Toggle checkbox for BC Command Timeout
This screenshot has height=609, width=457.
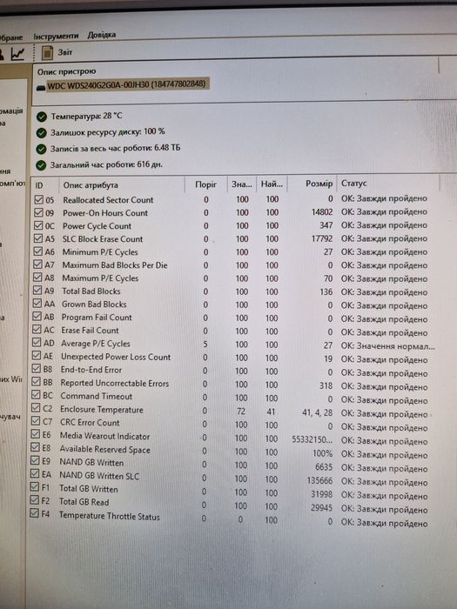tap(36, 395)
